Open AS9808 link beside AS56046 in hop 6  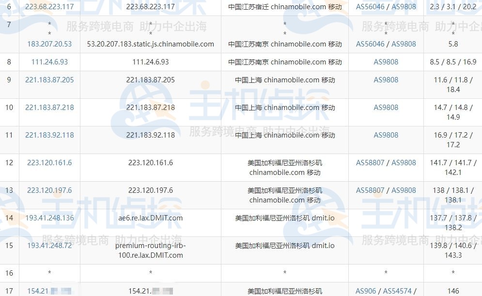click(404, 6)
